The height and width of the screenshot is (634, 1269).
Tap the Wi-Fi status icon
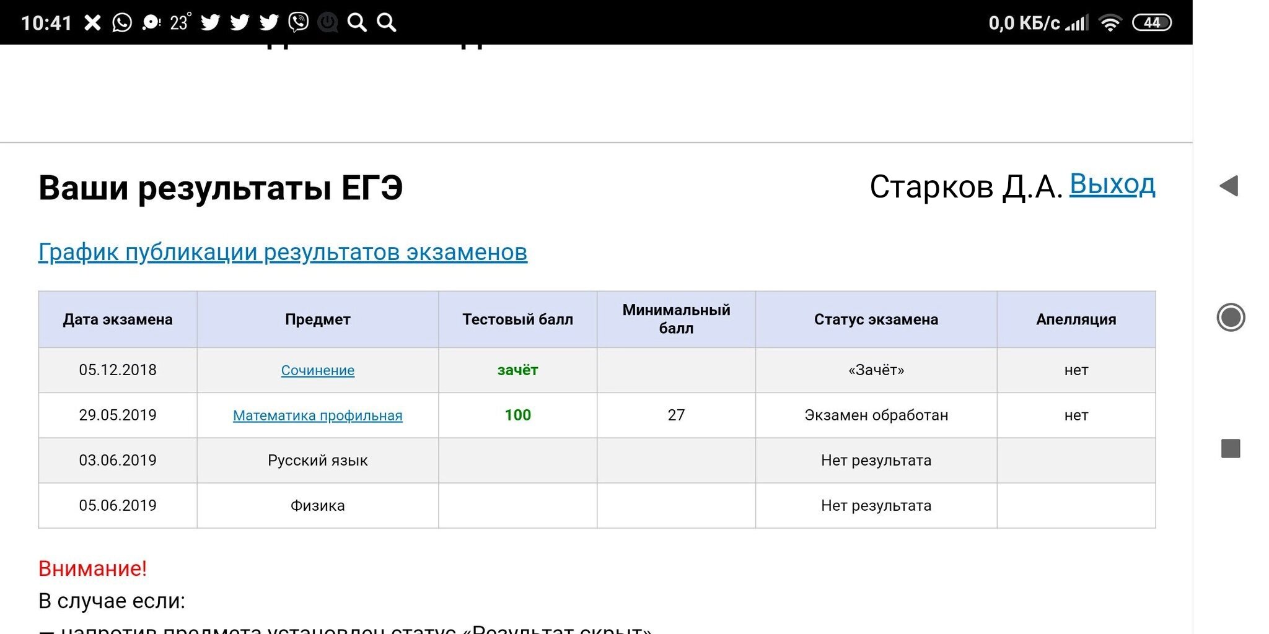1110,23
